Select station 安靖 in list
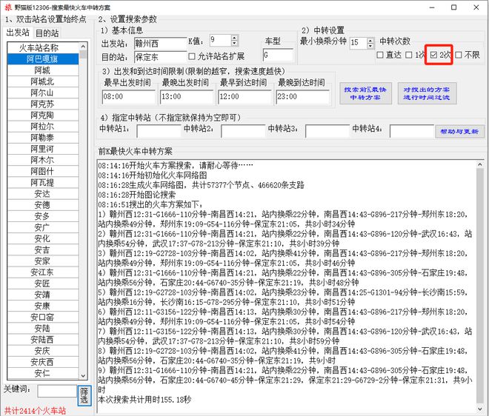489x416 pixels. coord(42,295)
